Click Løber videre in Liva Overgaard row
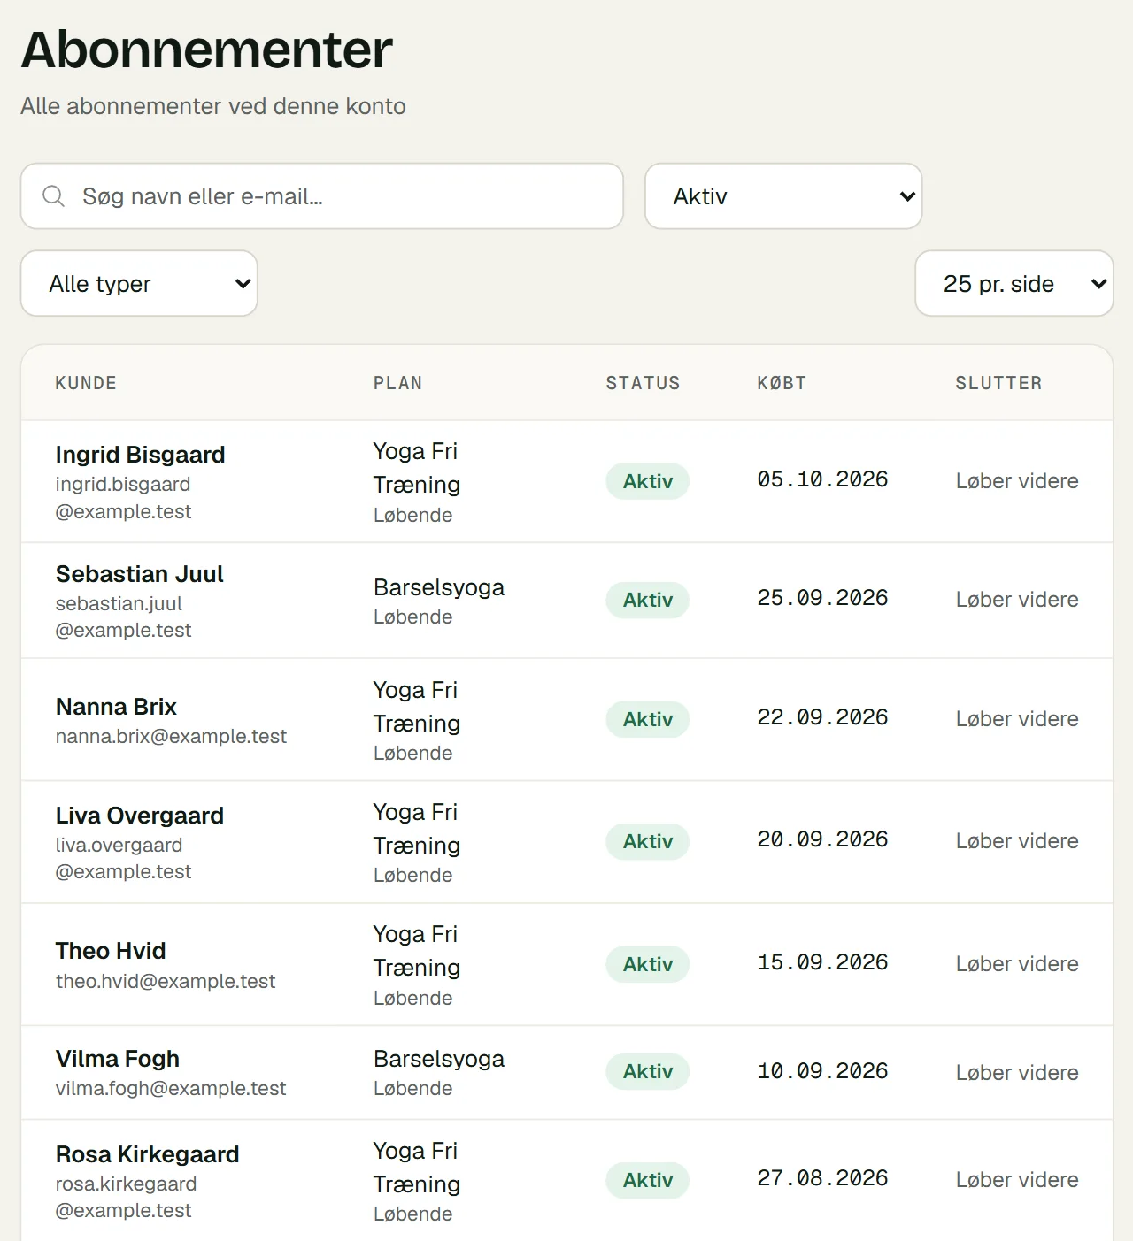 [x=1017, y=841]
